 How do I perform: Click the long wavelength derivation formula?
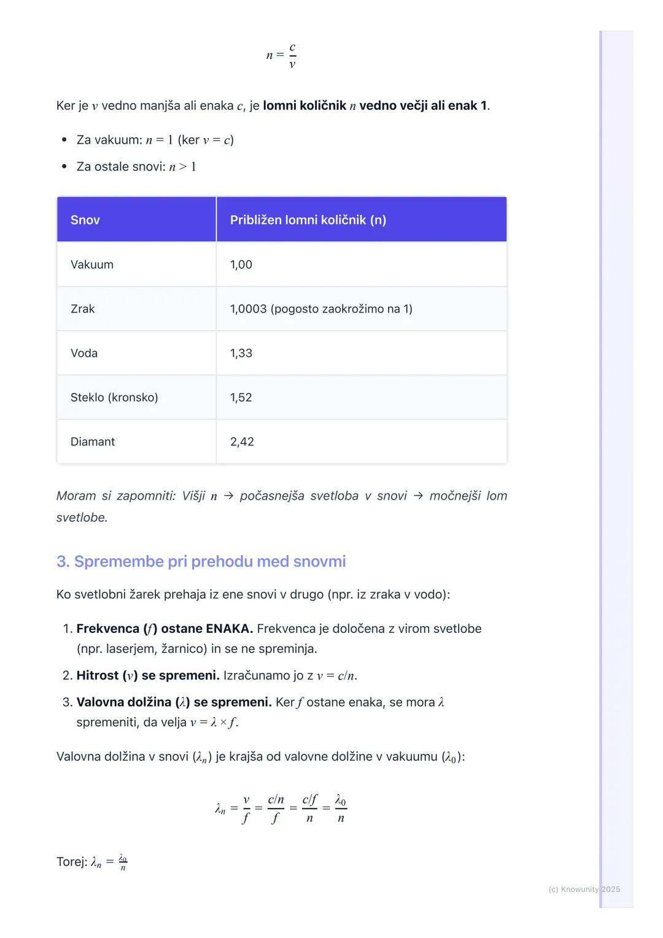pos(282,808)
